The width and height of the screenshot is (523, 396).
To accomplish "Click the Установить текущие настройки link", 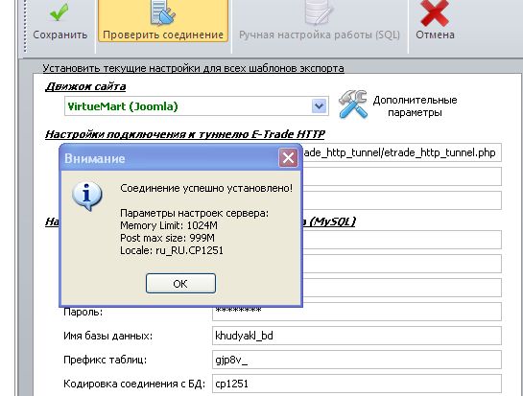I will pyautogui.click(x=193, y=68).
